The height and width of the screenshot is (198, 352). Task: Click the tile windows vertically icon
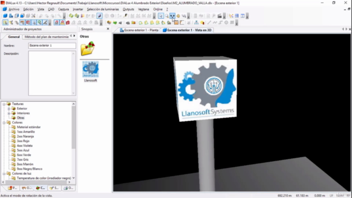(243, 16)
